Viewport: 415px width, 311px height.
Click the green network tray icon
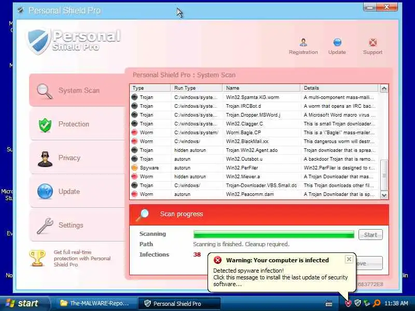pos(367,303)
